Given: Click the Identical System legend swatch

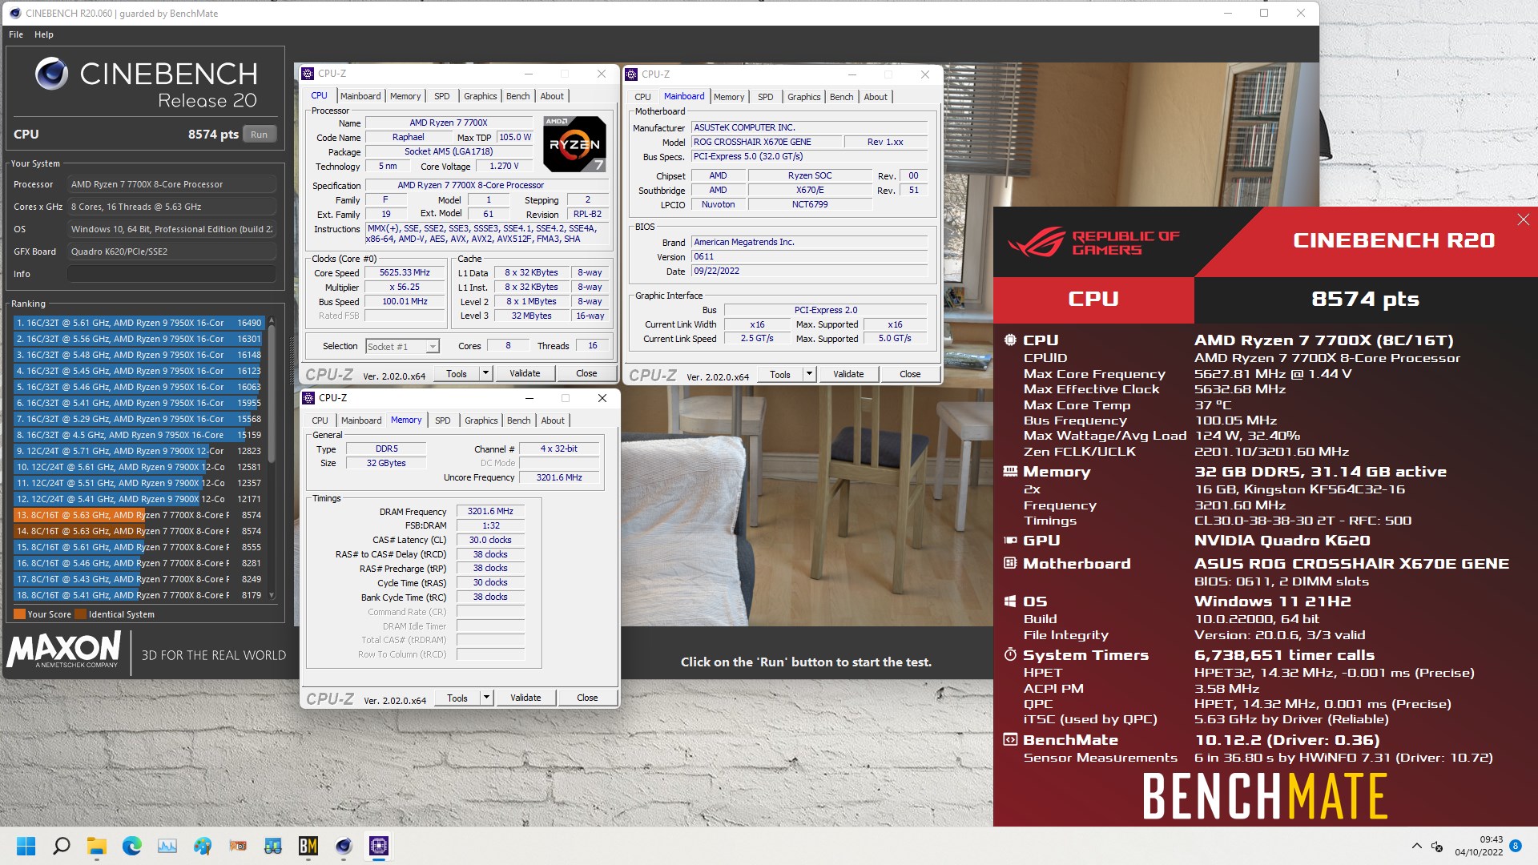Looking at the screenshot, I should point(80,614).
